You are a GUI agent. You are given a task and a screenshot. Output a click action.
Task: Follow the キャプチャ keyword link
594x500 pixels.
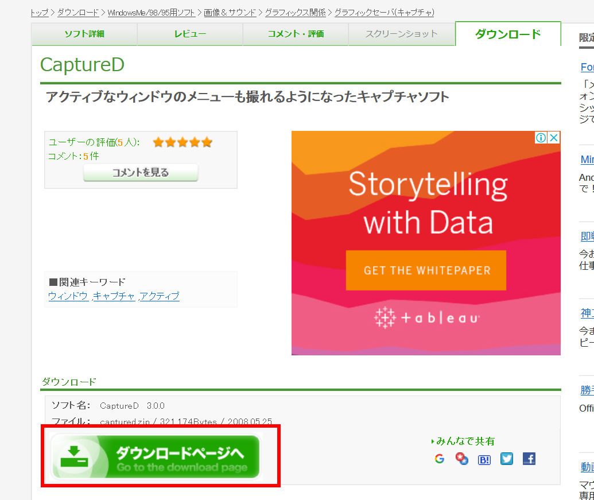tap(114, 296)
